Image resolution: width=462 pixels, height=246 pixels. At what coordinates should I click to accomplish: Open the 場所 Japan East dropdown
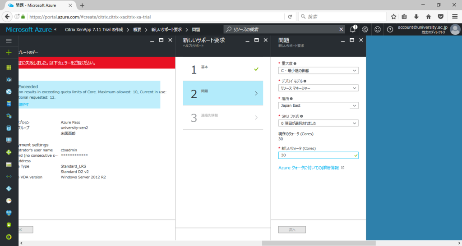coord(318,105)
